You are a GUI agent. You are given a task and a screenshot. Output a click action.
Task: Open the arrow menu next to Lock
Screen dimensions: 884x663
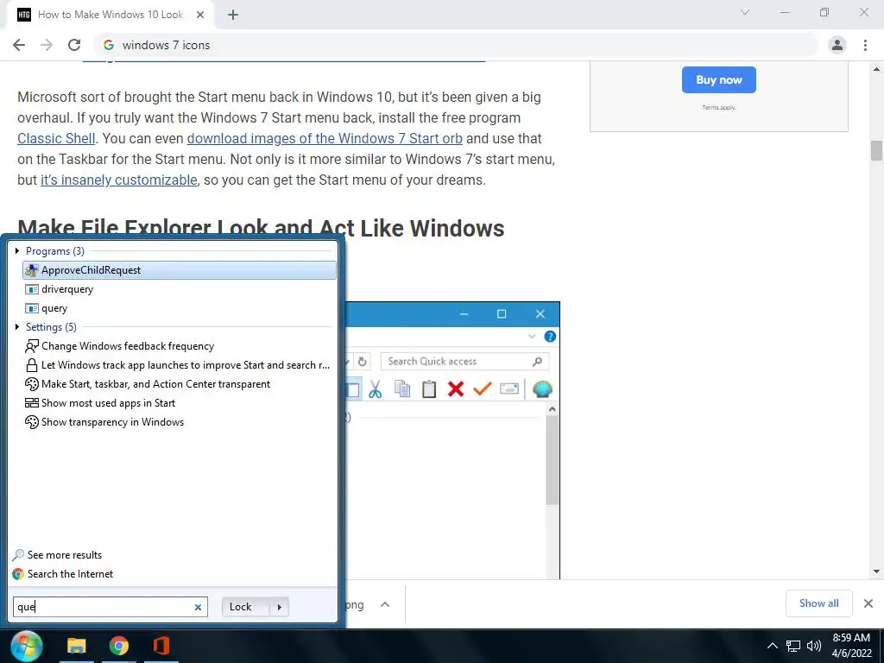279,607
